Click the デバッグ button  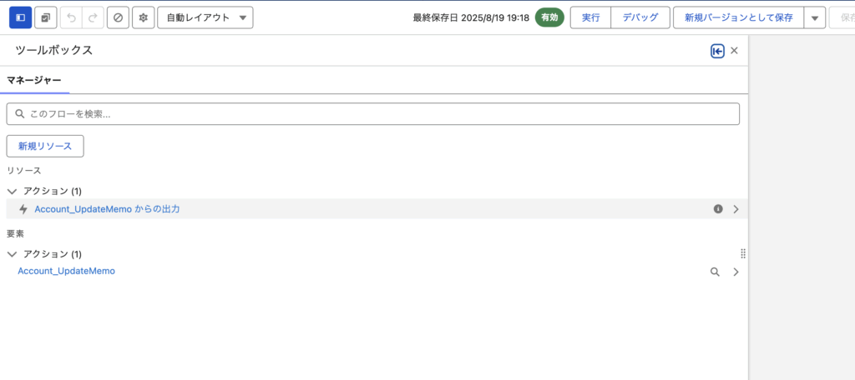[x=640, y=17]
